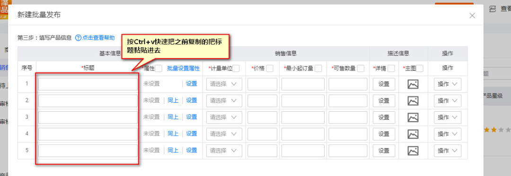Click the 最小起订量 input field in row 1
The width and height of the screenshot is (511, 176).
tap(303, 84)
